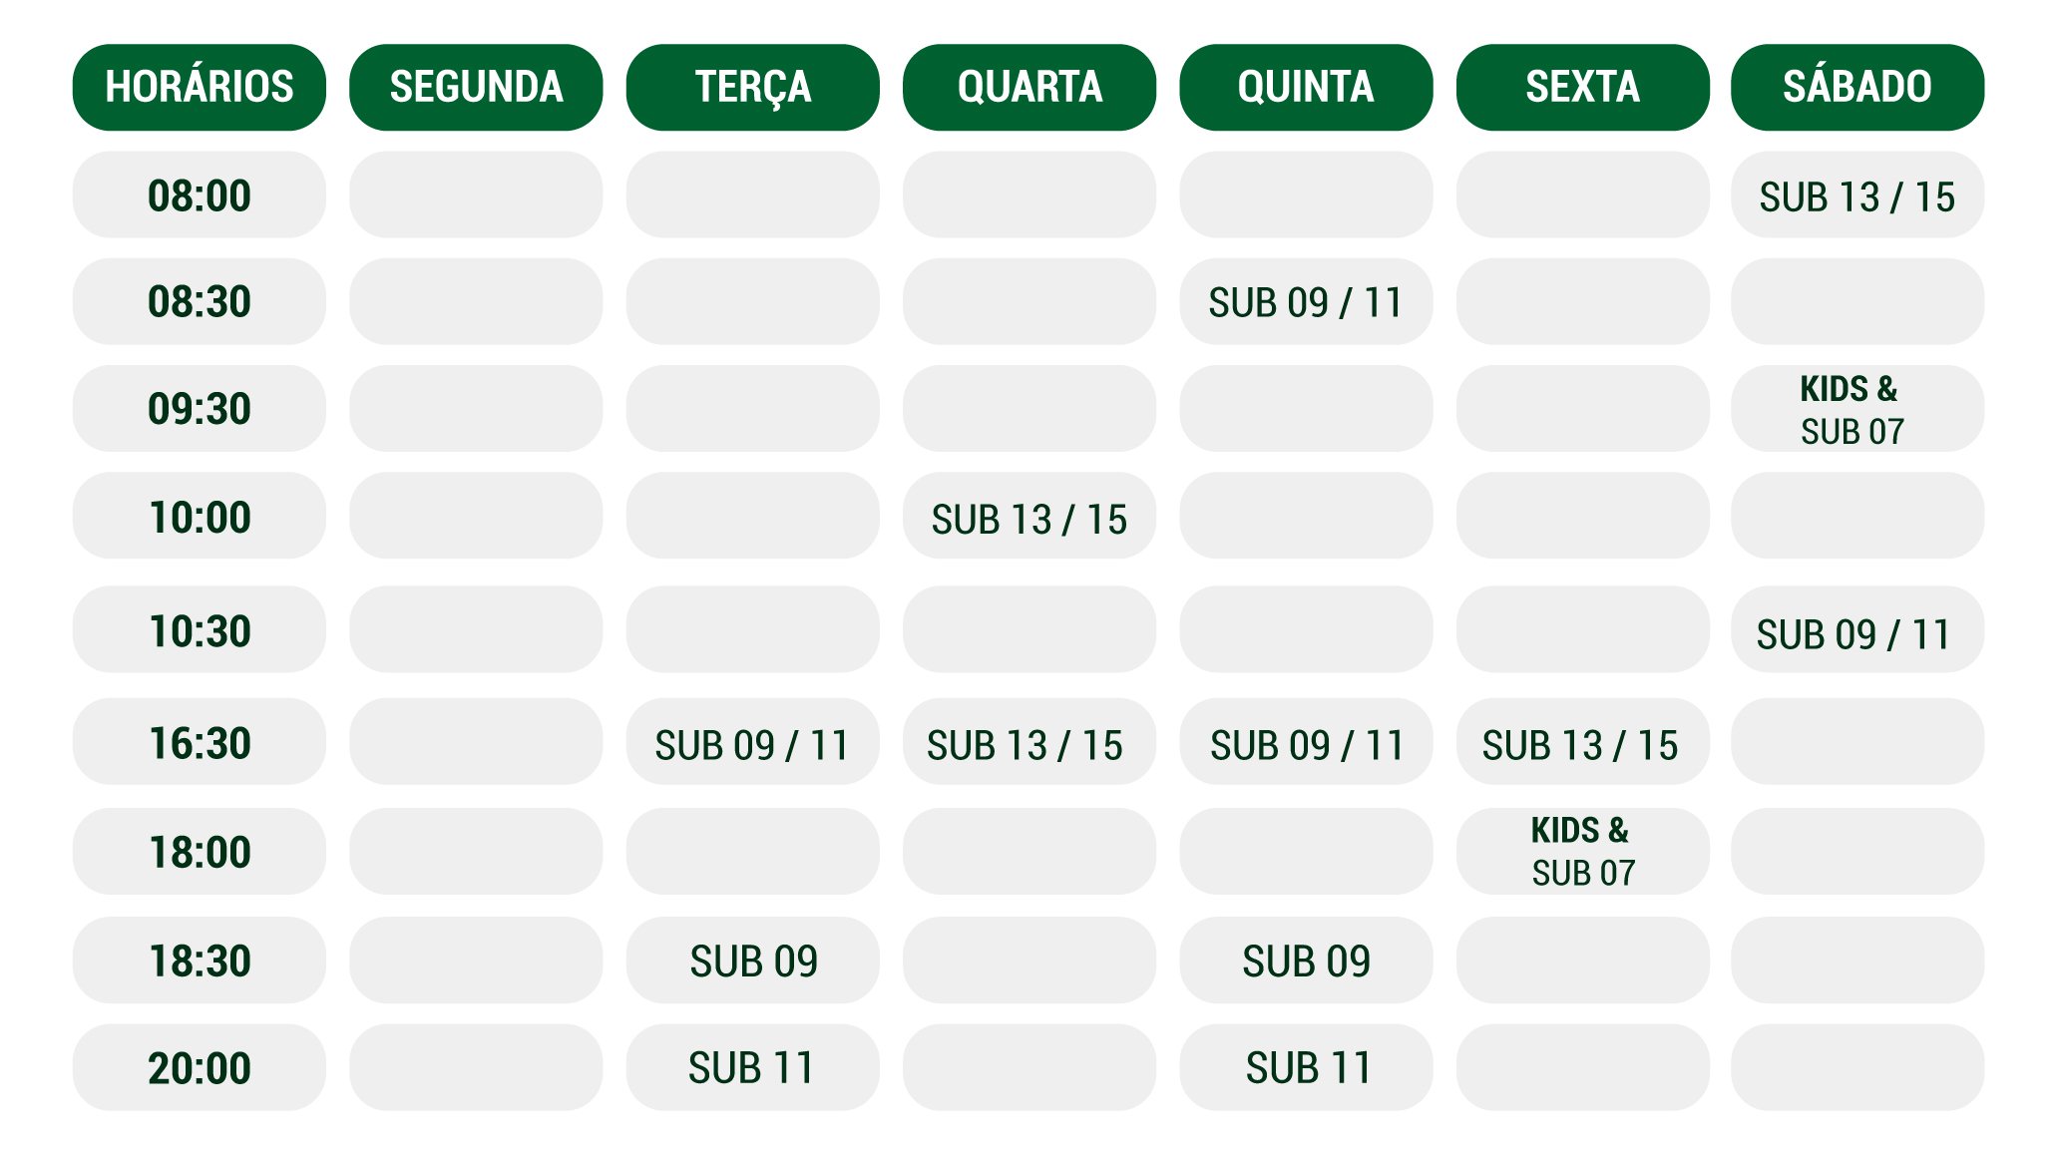Open Saturday 08:00 SUB 13 / 15 class
The width and height of the screenshot is (2055, 1156).
1856,195
